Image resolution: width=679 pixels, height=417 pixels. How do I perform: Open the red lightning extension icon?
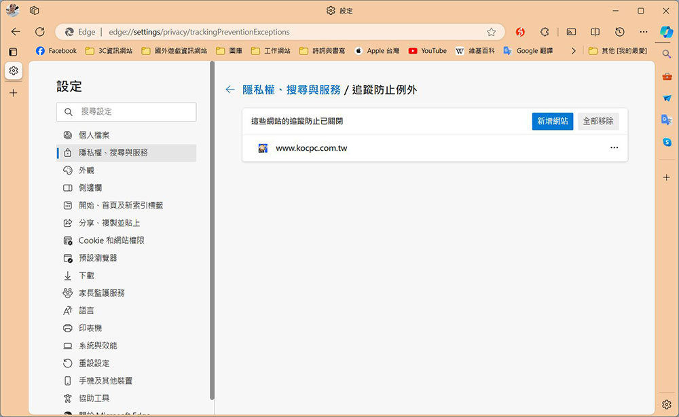click(x=521, y=32)
